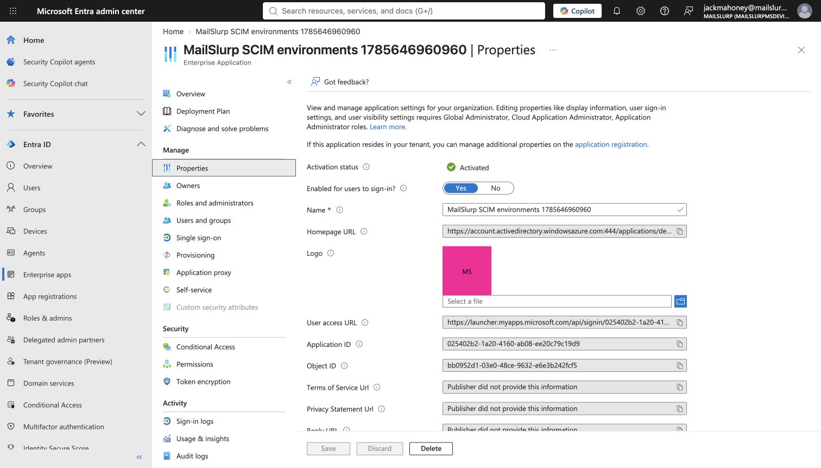The width and height of the screenshot is (821, 468).
Task: Open Deployment Plan
Action: tap(203, 111)
